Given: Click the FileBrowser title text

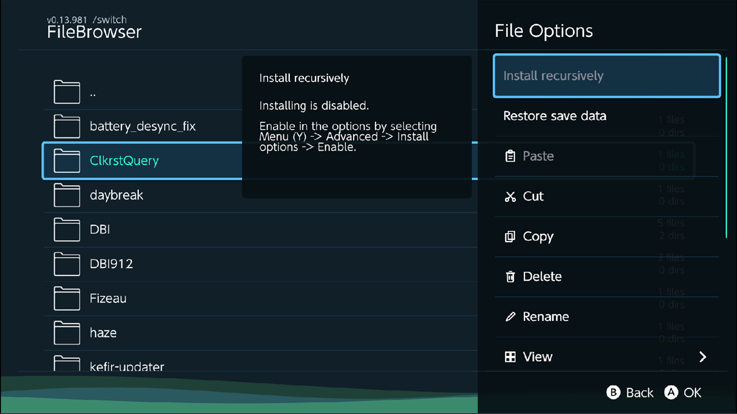Looking at the screenshot, I should [94, 32].
